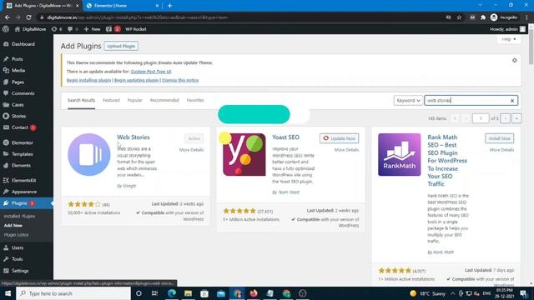Image resolution: width=534 pixels, height=300 pixels.
Task: Open Settings in the sidebar
Action: coord(20,271)
